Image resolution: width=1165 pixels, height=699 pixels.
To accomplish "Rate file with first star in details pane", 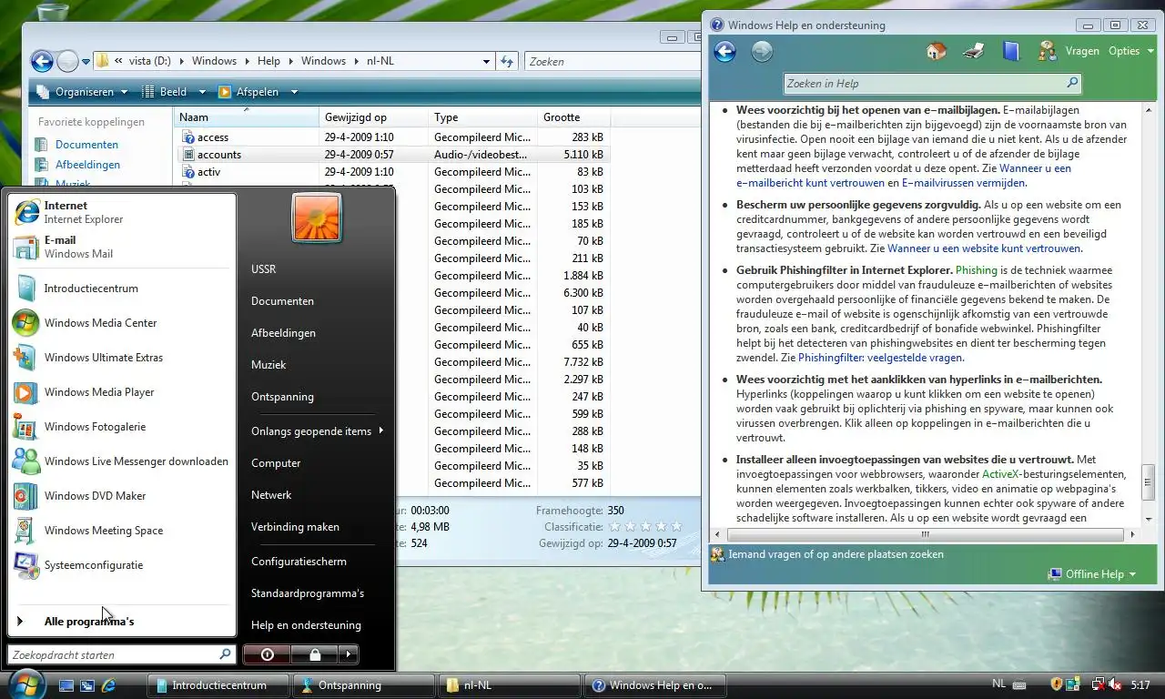I will click(x=613, y=527).
